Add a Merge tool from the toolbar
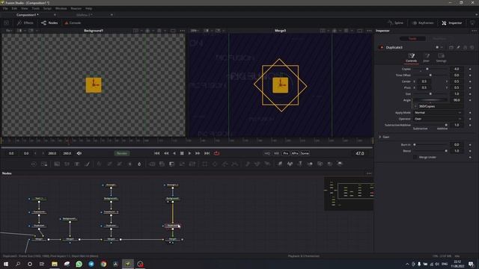 [x=152, y=164]
